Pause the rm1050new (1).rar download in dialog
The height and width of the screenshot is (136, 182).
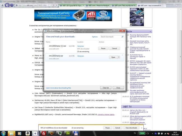click(x=103, y=48)
